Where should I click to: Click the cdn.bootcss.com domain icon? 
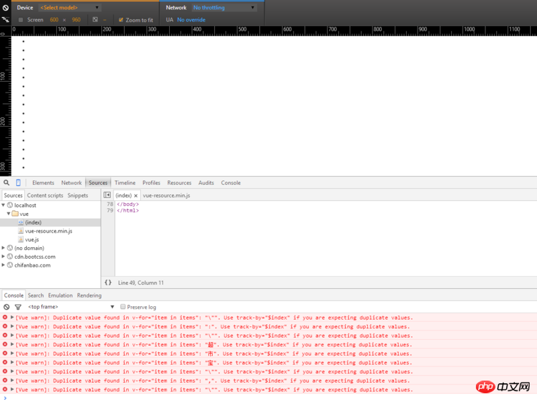pyautogui.click(x=10, y=257)
